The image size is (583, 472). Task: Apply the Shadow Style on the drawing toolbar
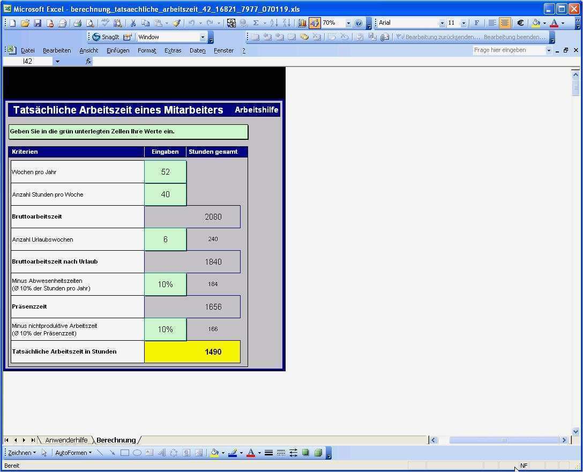point(305,453)
